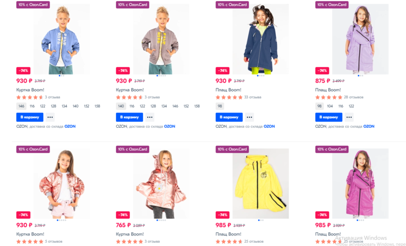406x246 pixels.
Task: Select size 116 for the blue jacket
Action: (x=33, y=106)
